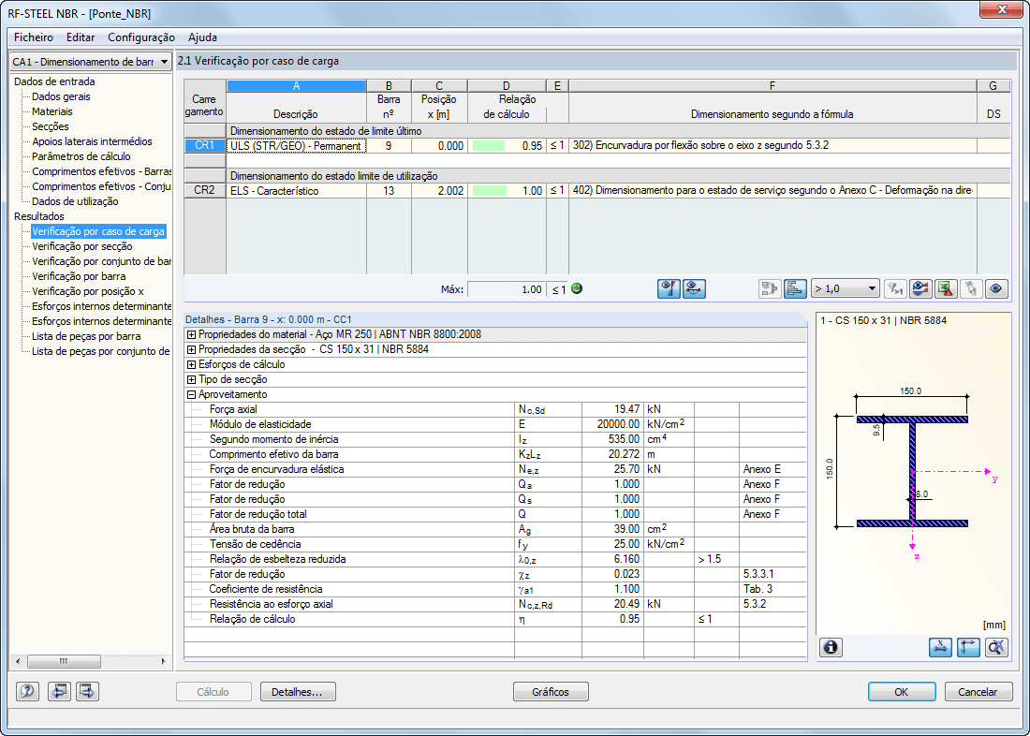Image resolution: width=1030 pixels, height=736 pixels.
Task: Toggle the colored bars ratio display icon
Action: click(x=795, y=288)
